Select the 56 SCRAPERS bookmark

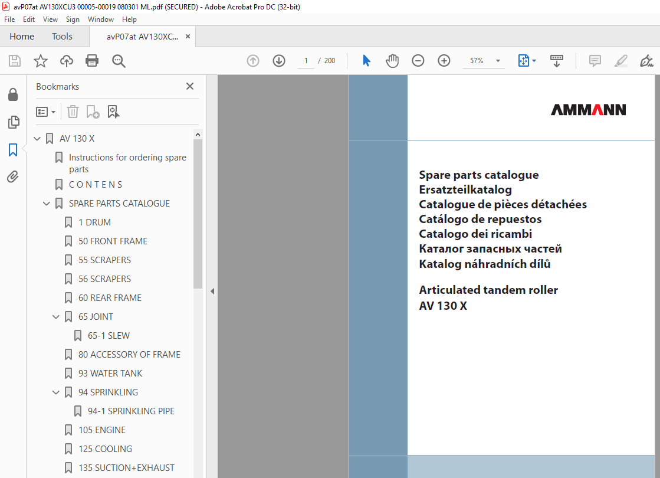(104, 279)
